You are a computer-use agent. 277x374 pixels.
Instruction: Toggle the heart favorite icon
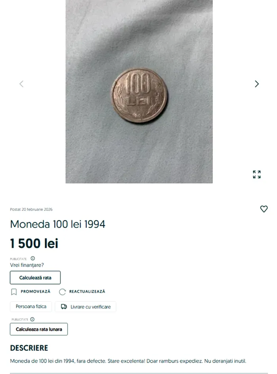(264, 209)
